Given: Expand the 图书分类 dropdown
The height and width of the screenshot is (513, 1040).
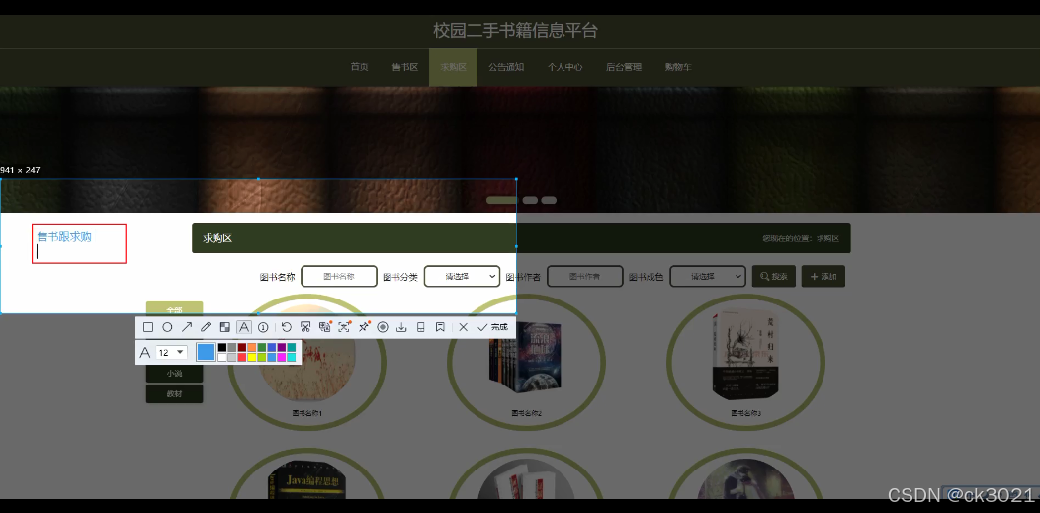Looking at the screenshot, I should pos(462,277).
